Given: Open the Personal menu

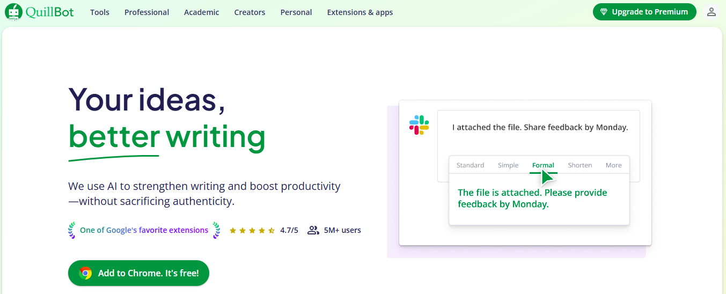Looking at the screenshot, I should coord(296,12).
